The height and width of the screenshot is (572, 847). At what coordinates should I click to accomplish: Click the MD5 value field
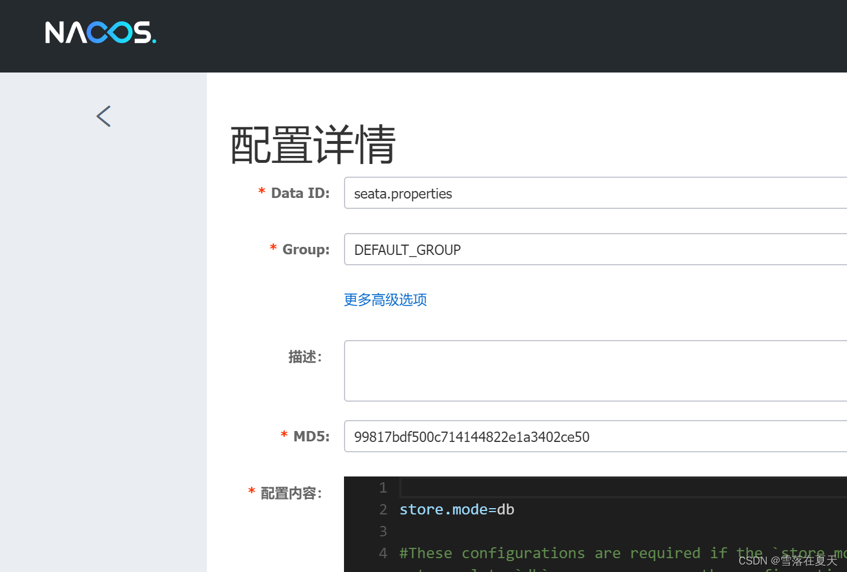[x=595, y=436]
